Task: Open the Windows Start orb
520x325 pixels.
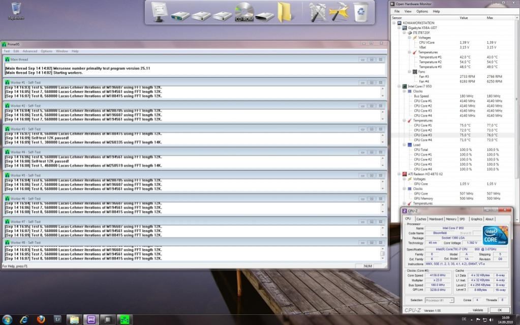Action: pos(7,319)
